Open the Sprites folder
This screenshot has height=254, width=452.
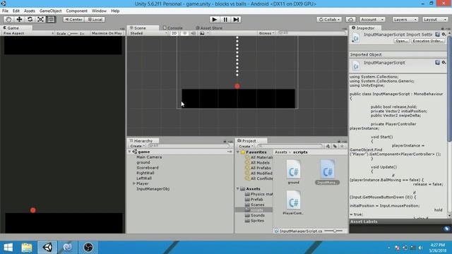[x=254, y=221]
